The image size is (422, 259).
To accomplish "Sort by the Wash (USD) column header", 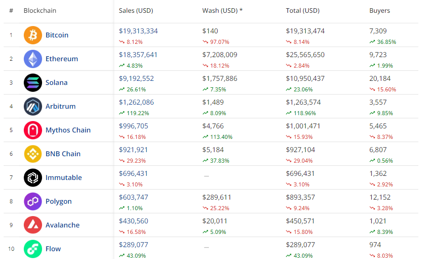I will pyautogui.click(x=222, y=11).
